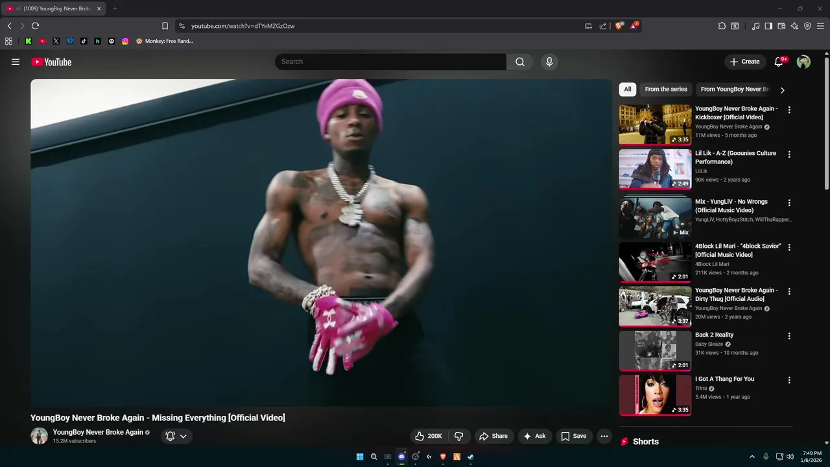The width and height of the screenshot is (830, 467).
Task: Switch to the YoungBoy browser tab
Action: (x=53, y=8)
